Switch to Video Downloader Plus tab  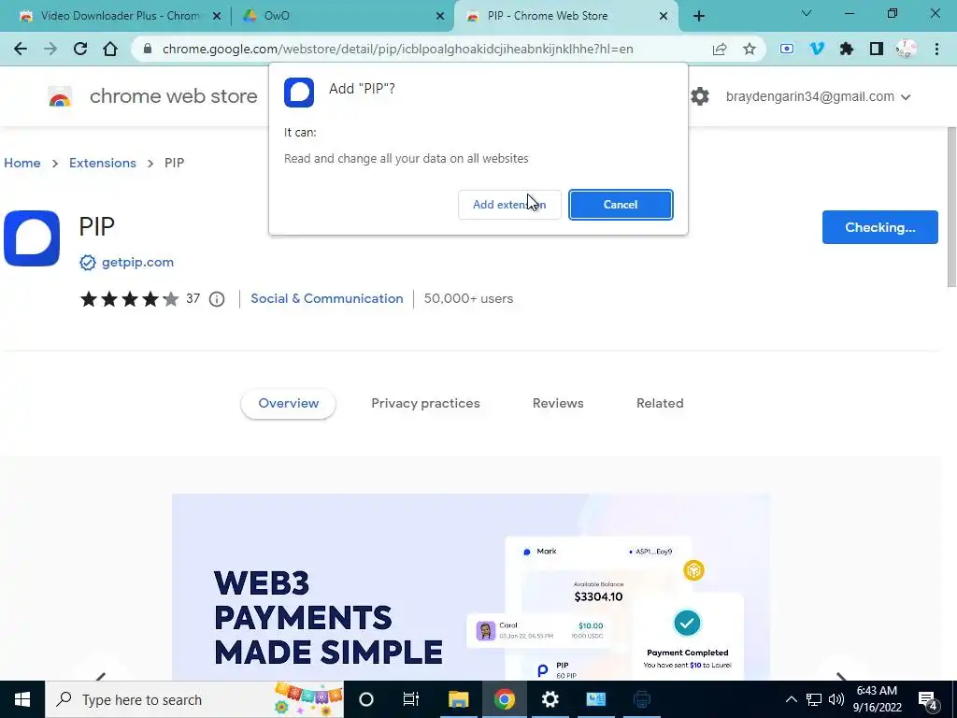(121, 16)
